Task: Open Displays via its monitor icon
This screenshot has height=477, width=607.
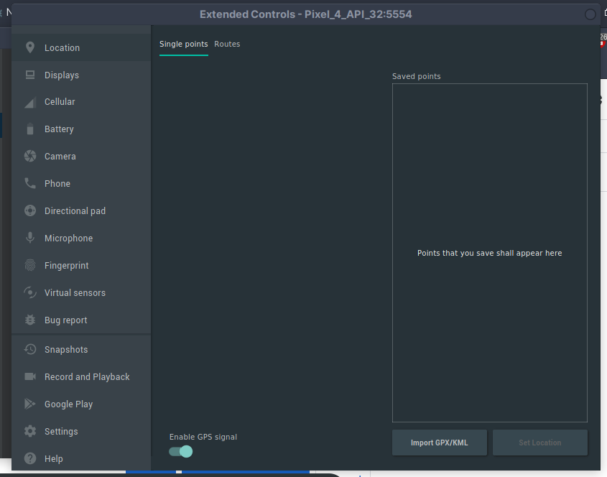Action: [30, 75]
